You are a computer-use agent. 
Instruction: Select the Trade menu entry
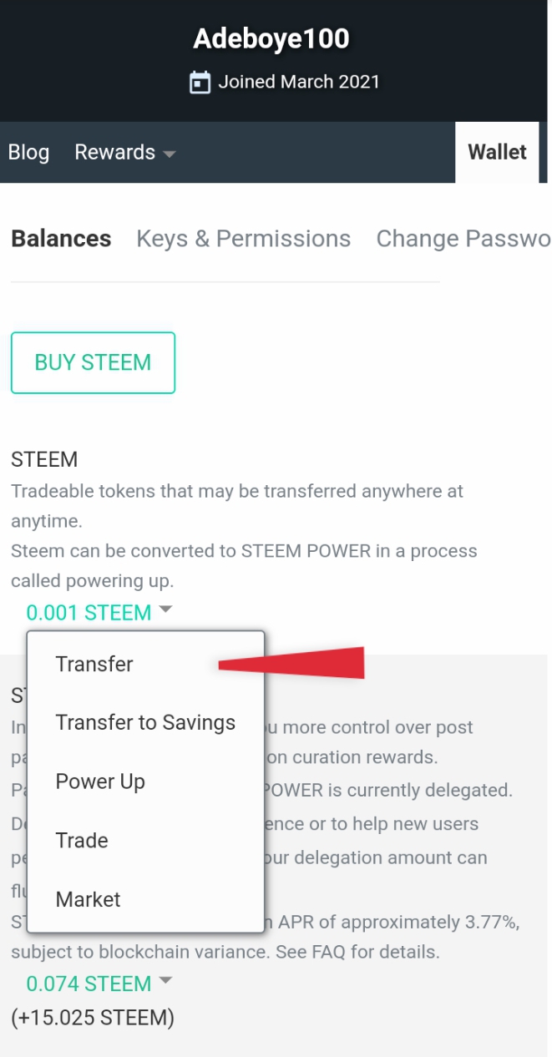tap(82, 841)
